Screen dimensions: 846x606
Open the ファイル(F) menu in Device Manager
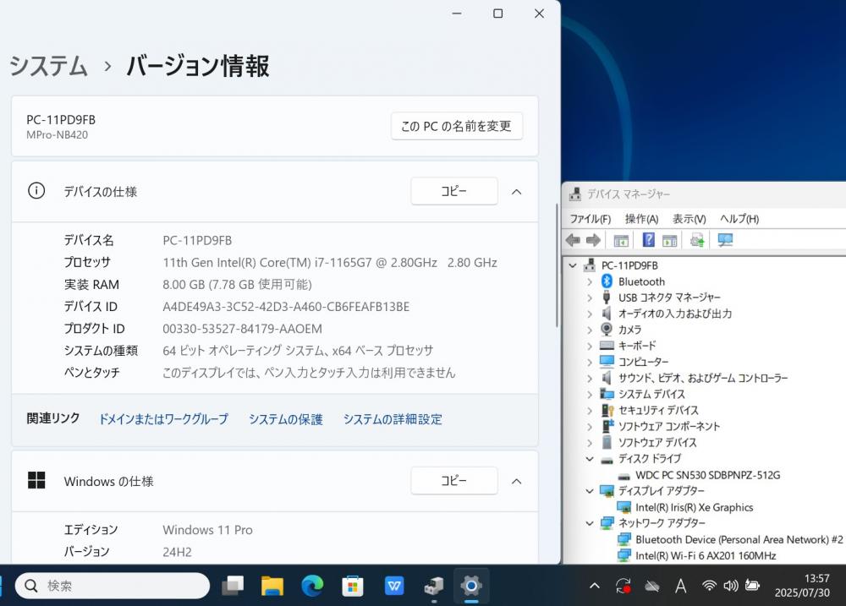(591, 219)
